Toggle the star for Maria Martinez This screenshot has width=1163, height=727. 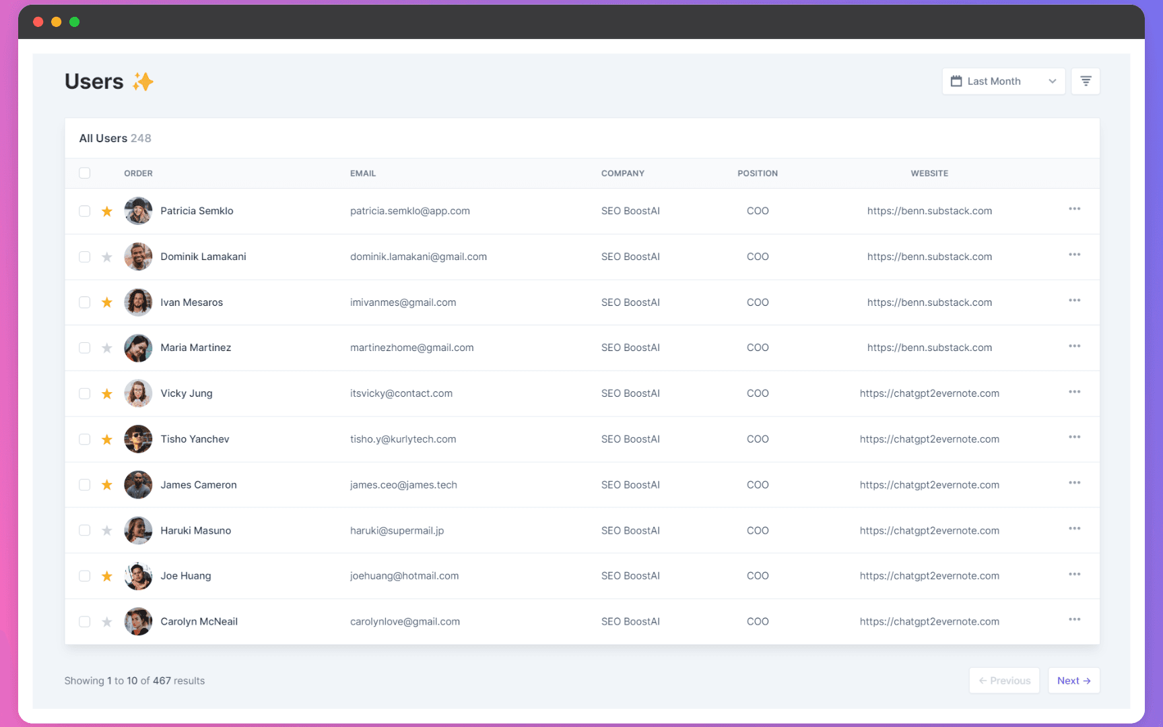click(106, 348)
